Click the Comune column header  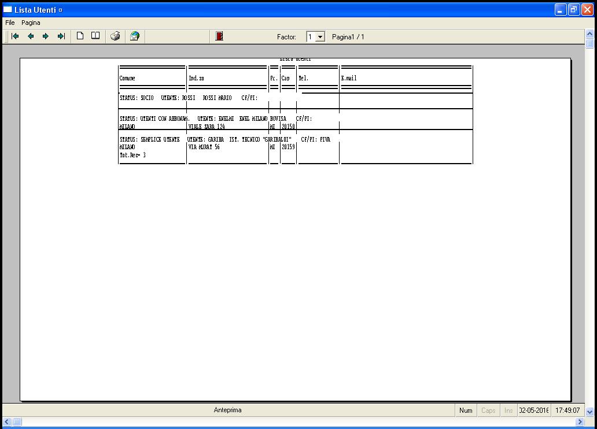point(127,78)
